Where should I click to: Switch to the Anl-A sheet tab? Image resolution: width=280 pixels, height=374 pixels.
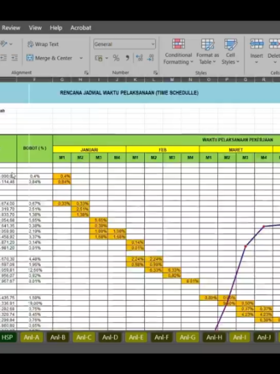(x=31, y=337)
